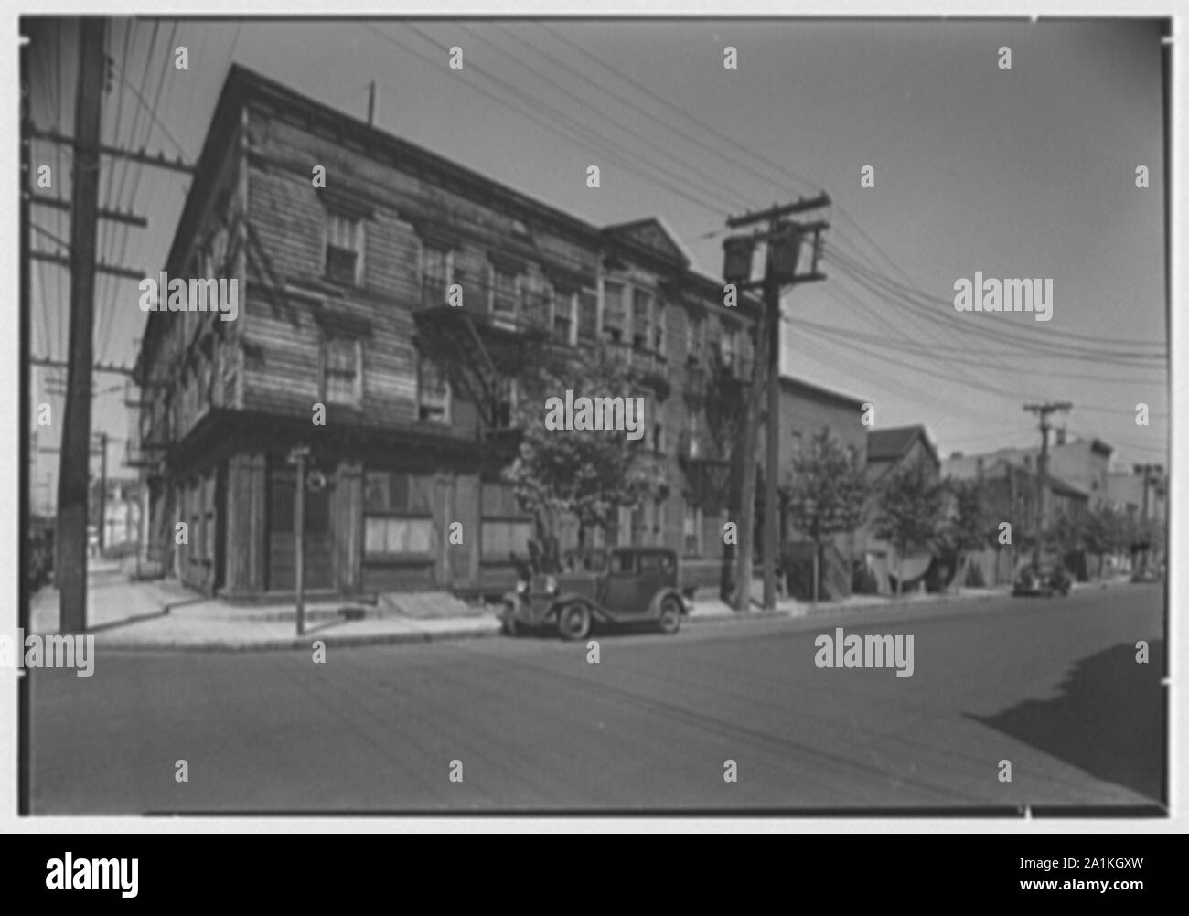1189x916 pixels.
Task: Click the 'Image ID: 2A1KGXW' text
Action: click(x=1081, y=864)
